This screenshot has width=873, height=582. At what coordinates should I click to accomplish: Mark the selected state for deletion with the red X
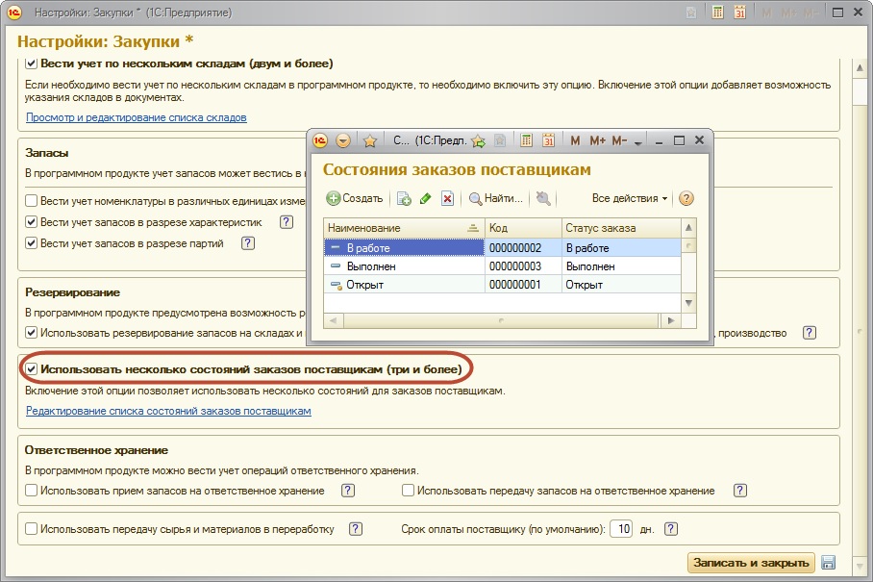[x=448, y=198]
